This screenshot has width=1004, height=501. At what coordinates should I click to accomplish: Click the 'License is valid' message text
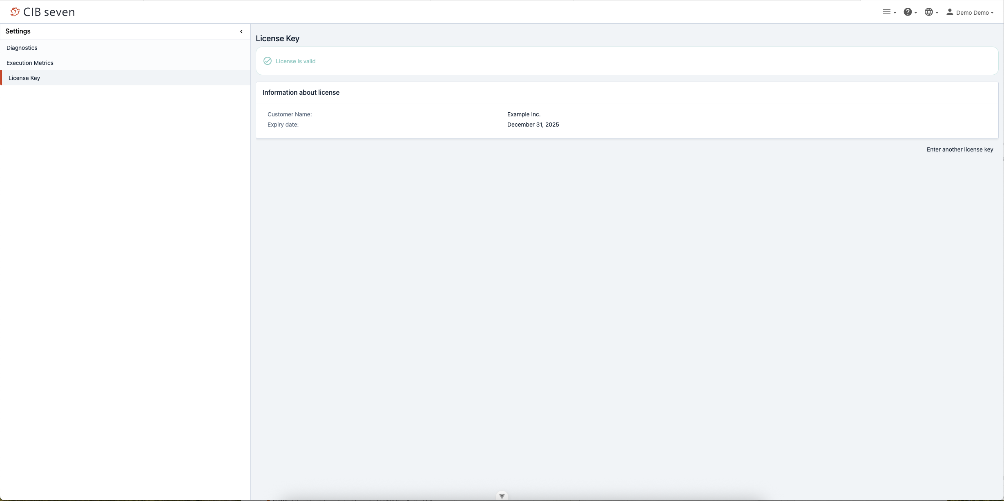coord(295,61)
